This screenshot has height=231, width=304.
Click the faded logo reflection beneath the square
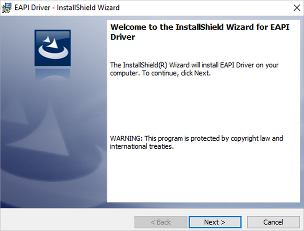point(53,74)
